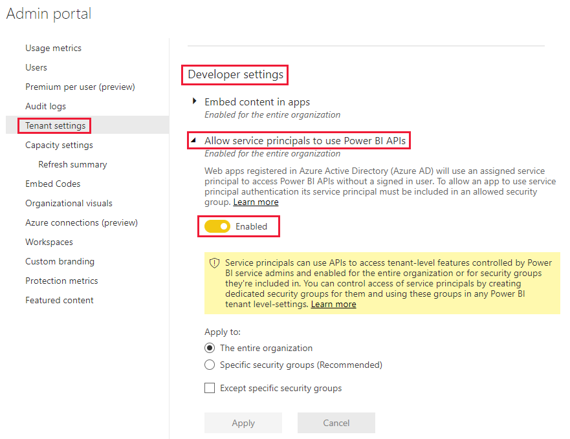
Task: Check Except specific security groups
Action: pos(210,387)
